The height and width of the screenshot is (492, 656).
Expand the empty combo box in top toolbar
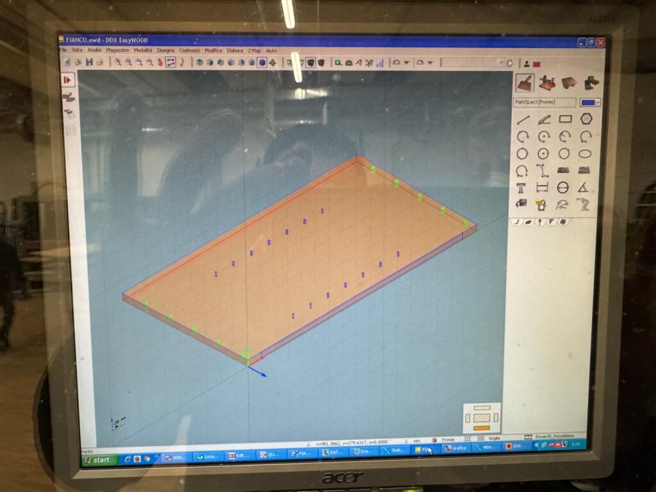point(501,63)
